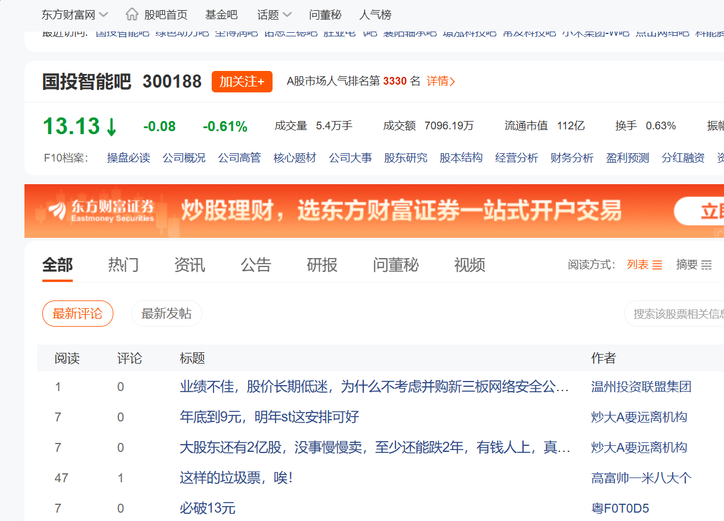Open F10 操盘必读 link
This screenshot has height=521, width=724.
(128, 158)
